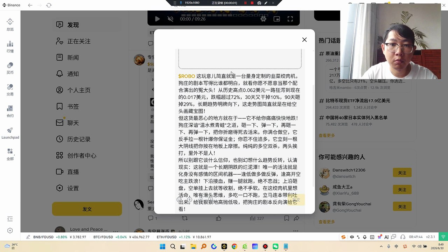Collapse the left sidebar using the bottom arrow icon

click(10, 219)
